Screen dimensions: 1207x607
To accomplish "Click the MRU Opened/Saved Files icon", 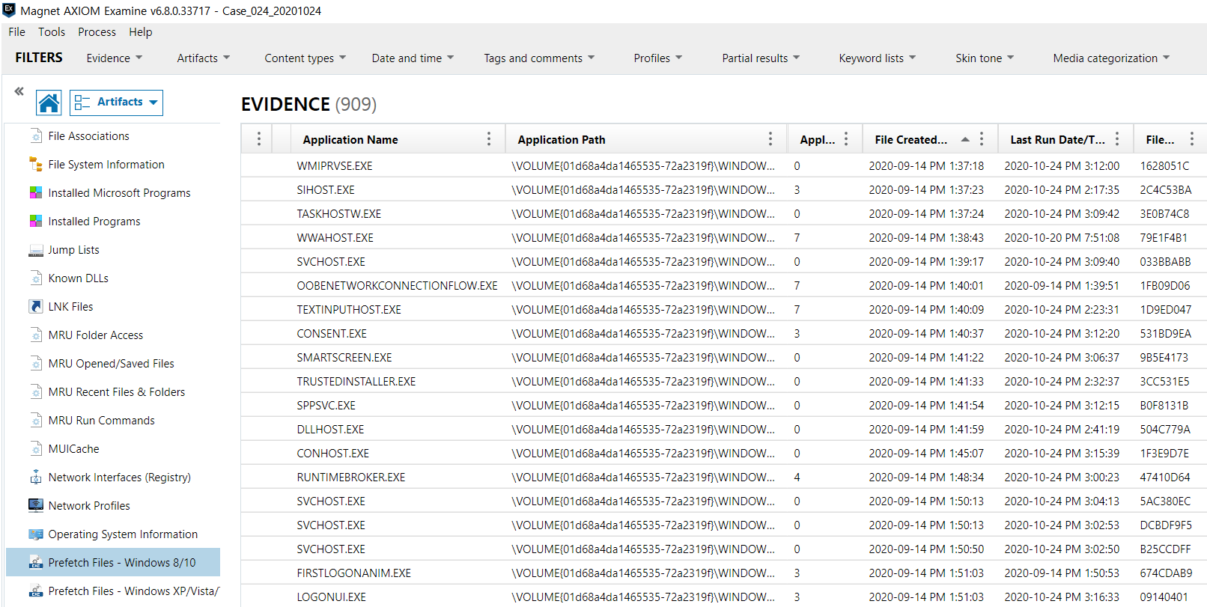I will tap(36, 363).
